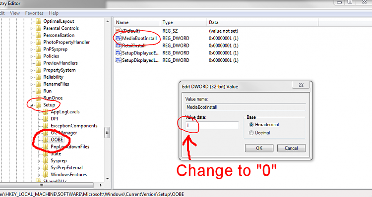Open the Favorites menu
The width and height of the screenshot is (372, 197).
(34, 13)
